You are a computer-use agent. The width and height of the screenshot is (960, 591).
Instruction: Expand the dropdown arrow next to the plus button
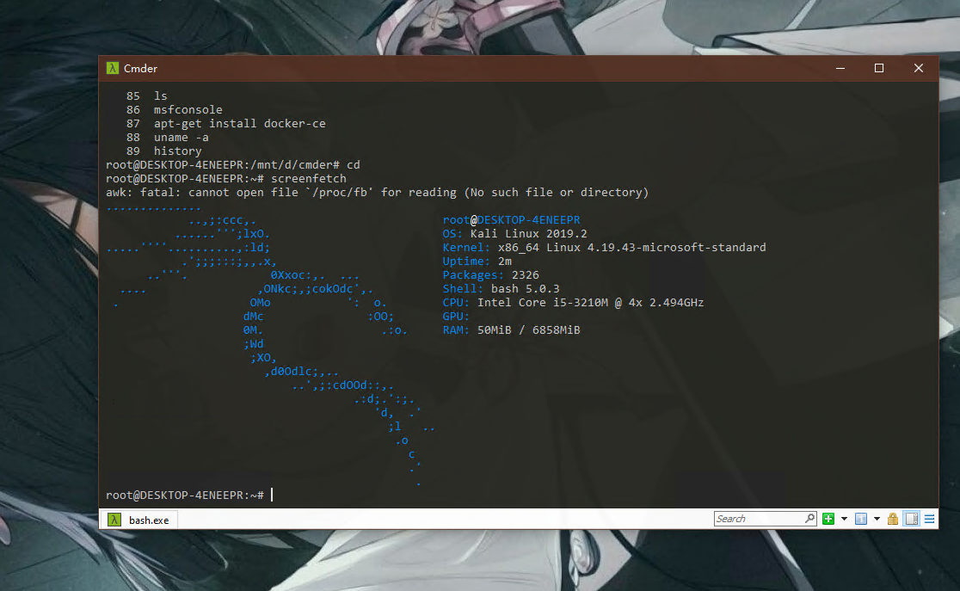pos(845,519)
